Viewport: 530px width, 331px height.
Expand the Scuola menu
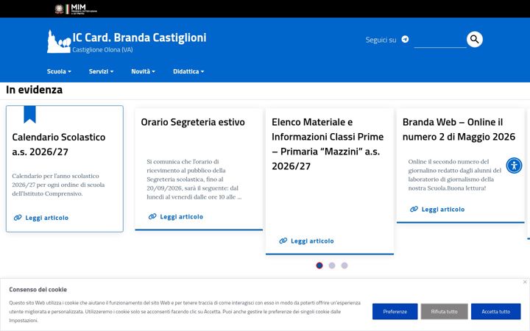pyautogui.click(x=59, y=71)
